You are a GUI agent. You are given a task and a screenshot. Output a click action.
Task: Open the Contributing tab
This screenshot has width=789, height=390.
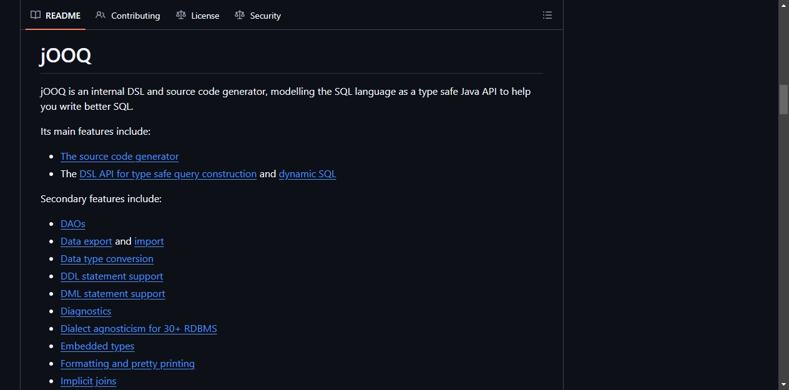click(x=128, y=16)
